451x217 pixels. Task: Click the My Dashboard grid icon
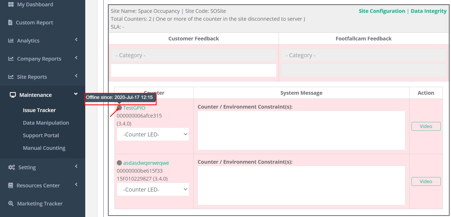(x=11, y=4)
